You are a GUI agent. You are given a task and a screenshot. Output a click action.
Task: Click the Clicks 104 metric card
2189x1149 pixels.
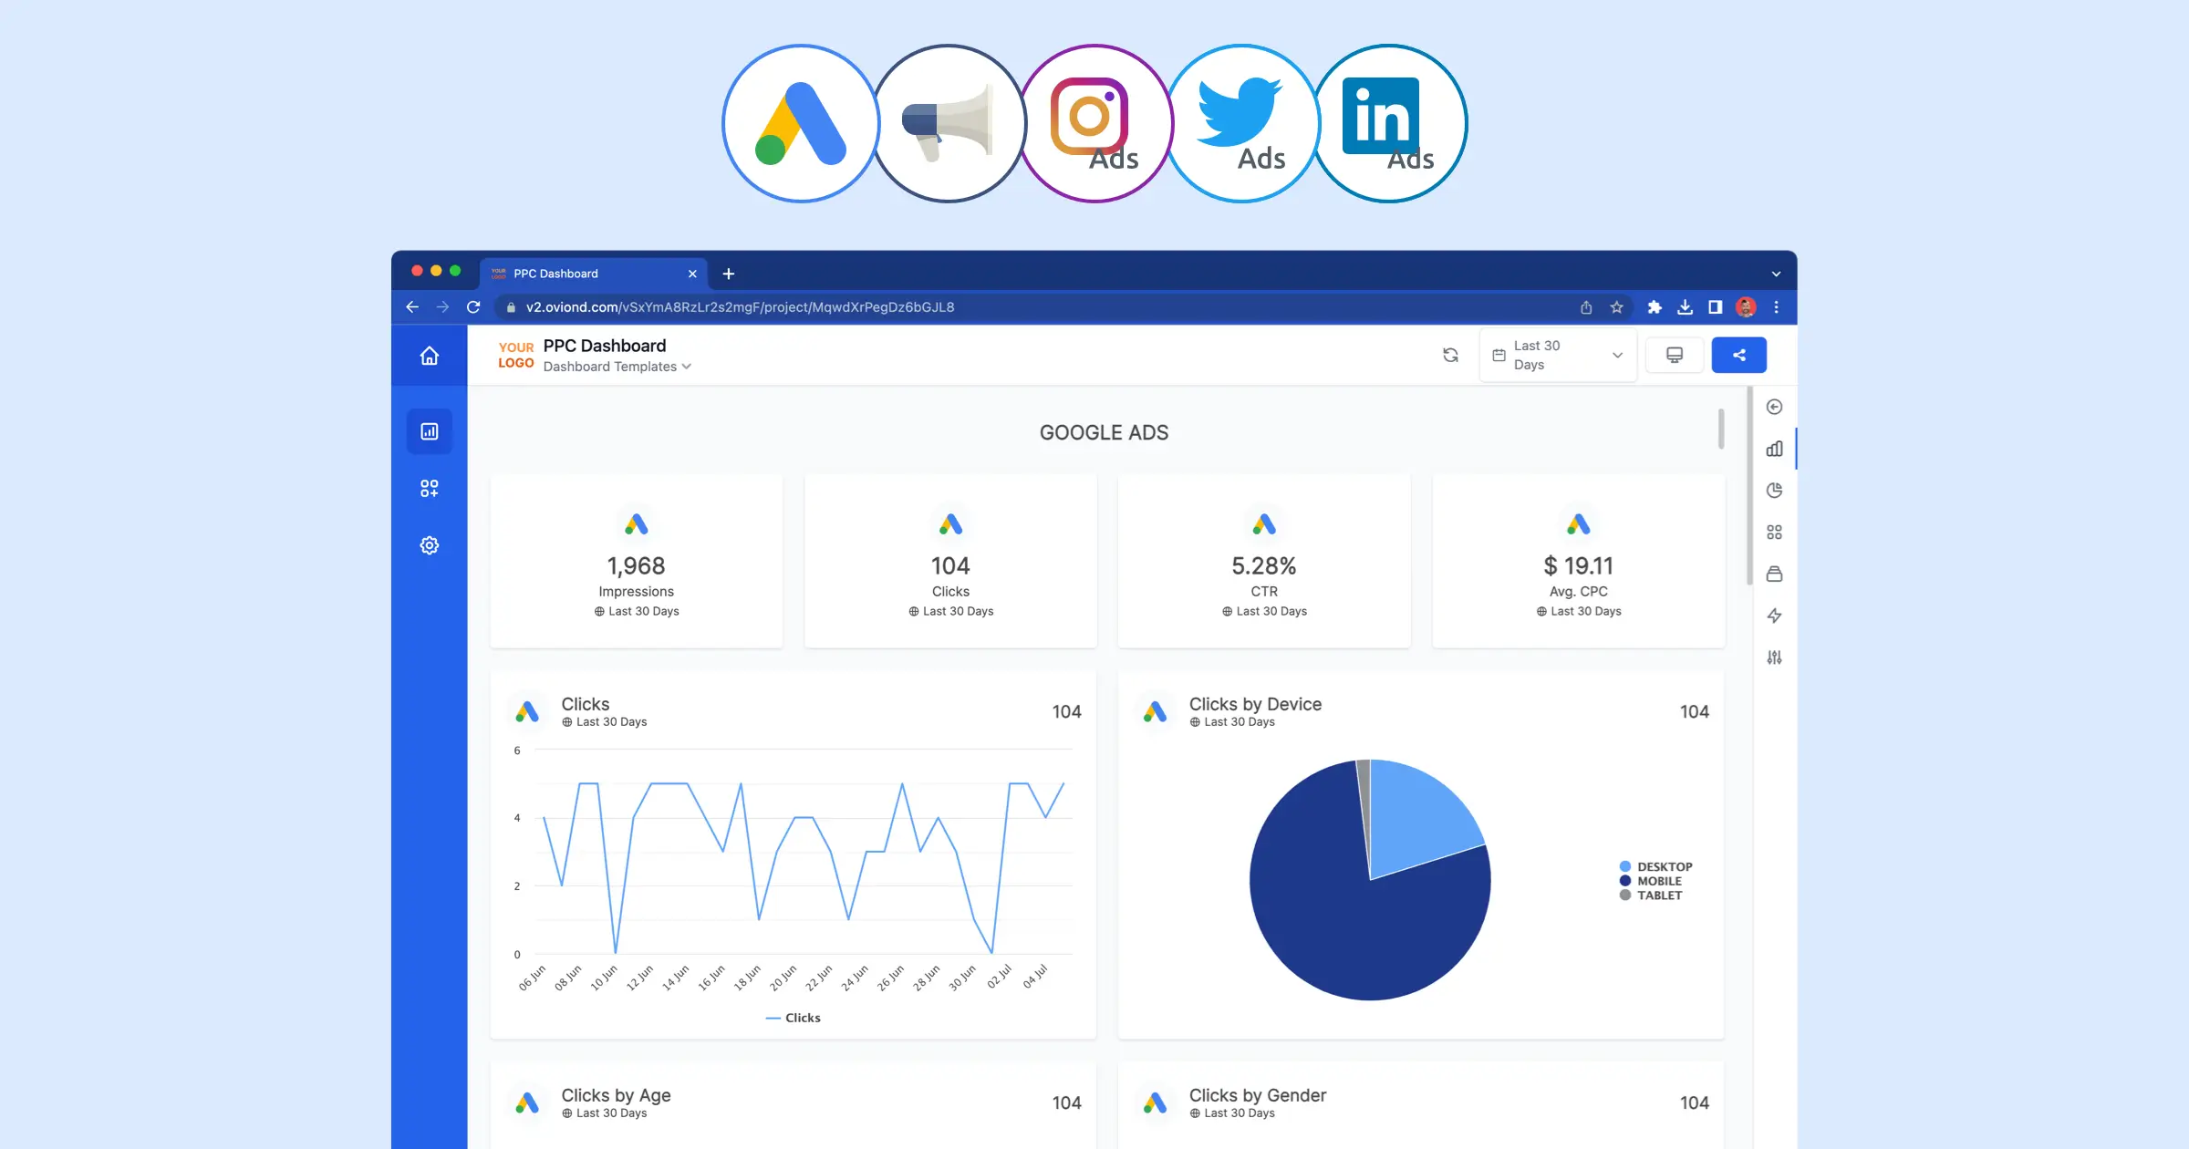pyautogui.click(x=950, y=561)
